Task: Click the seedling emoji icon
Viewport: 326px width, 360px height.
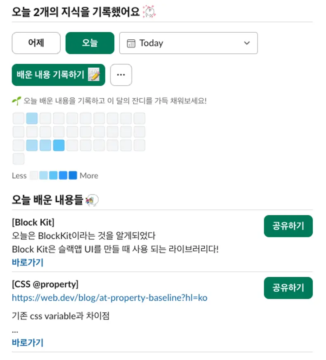Action: pos(16,101)
